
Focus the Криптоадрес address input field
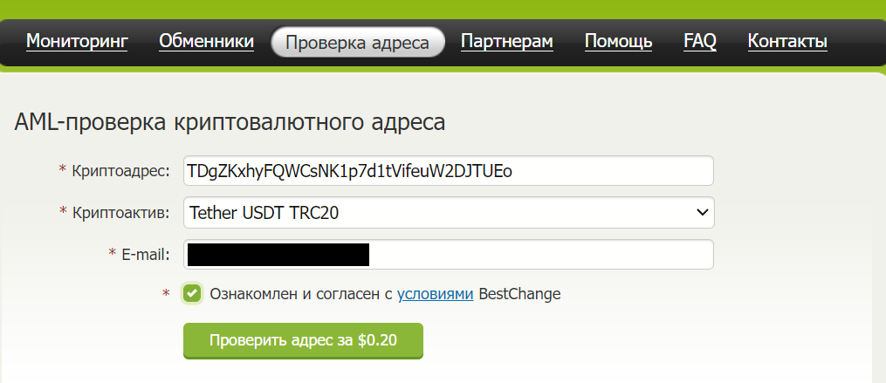click(449, 171)
